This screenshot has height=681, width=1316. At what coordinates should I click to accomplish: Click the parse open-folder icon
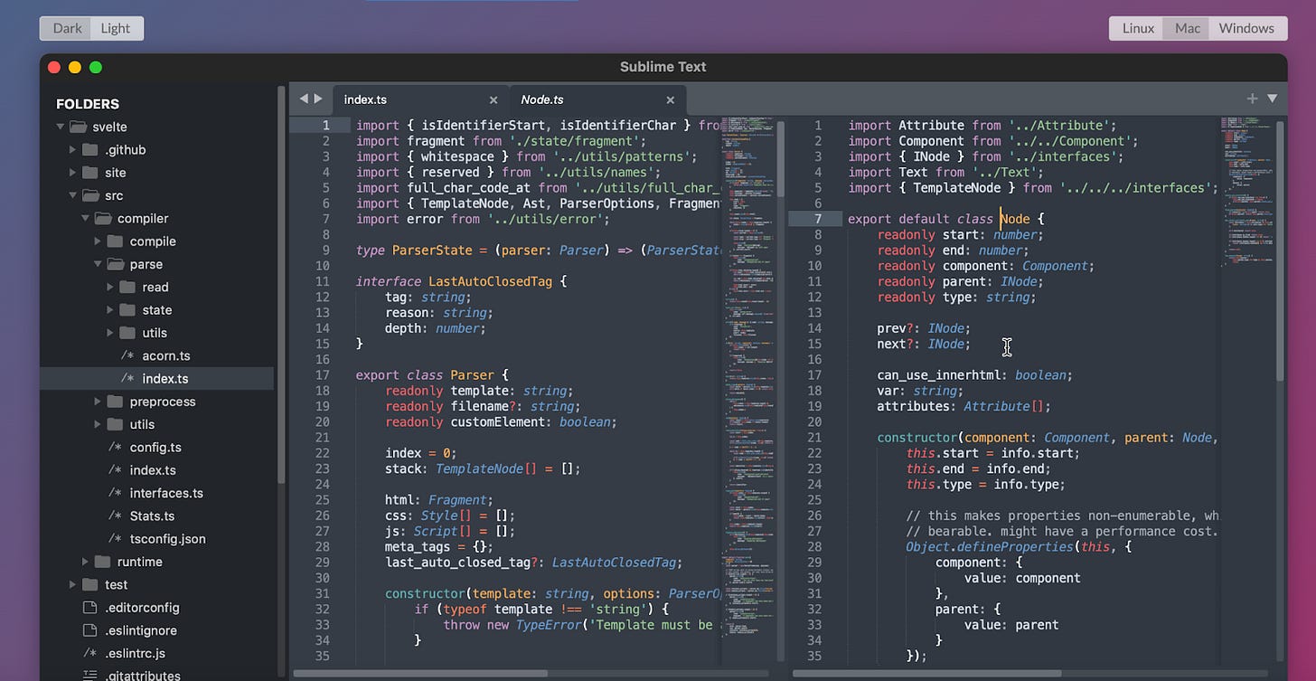pos(116,264)
